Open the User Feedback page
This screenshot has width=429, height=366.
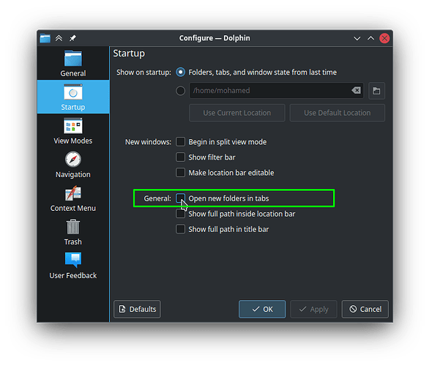(73, 266)
